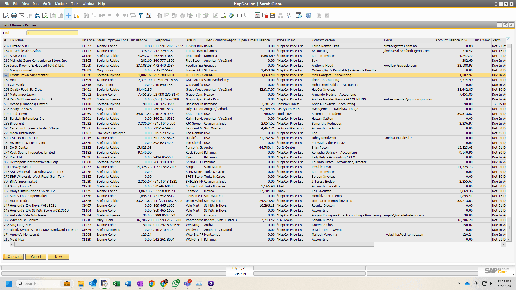Click the Find input field
Image resolution: width=516 pixels, height=290 pixels.
point(52,33)
